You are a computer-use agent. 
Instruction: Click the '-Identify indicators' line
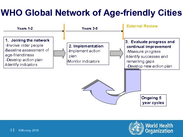21,65
